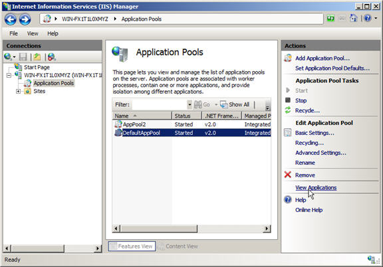
Task: Click inside the Filter text field
Action: [x=160, y=104]
